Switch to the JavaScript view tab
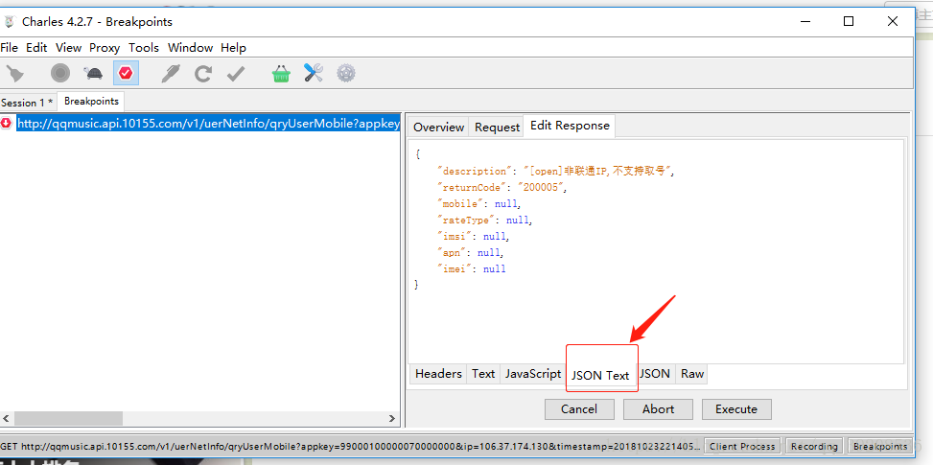933x465 pixels. coord(533,373)
